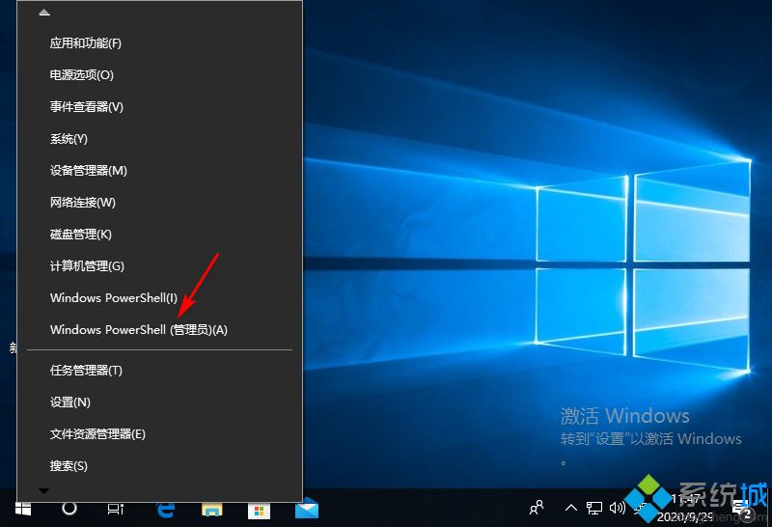Open the taskbar date 2020/9/29 clock
Image resolution: width=772 pixels, height=527 pixels.
[685, 509]
